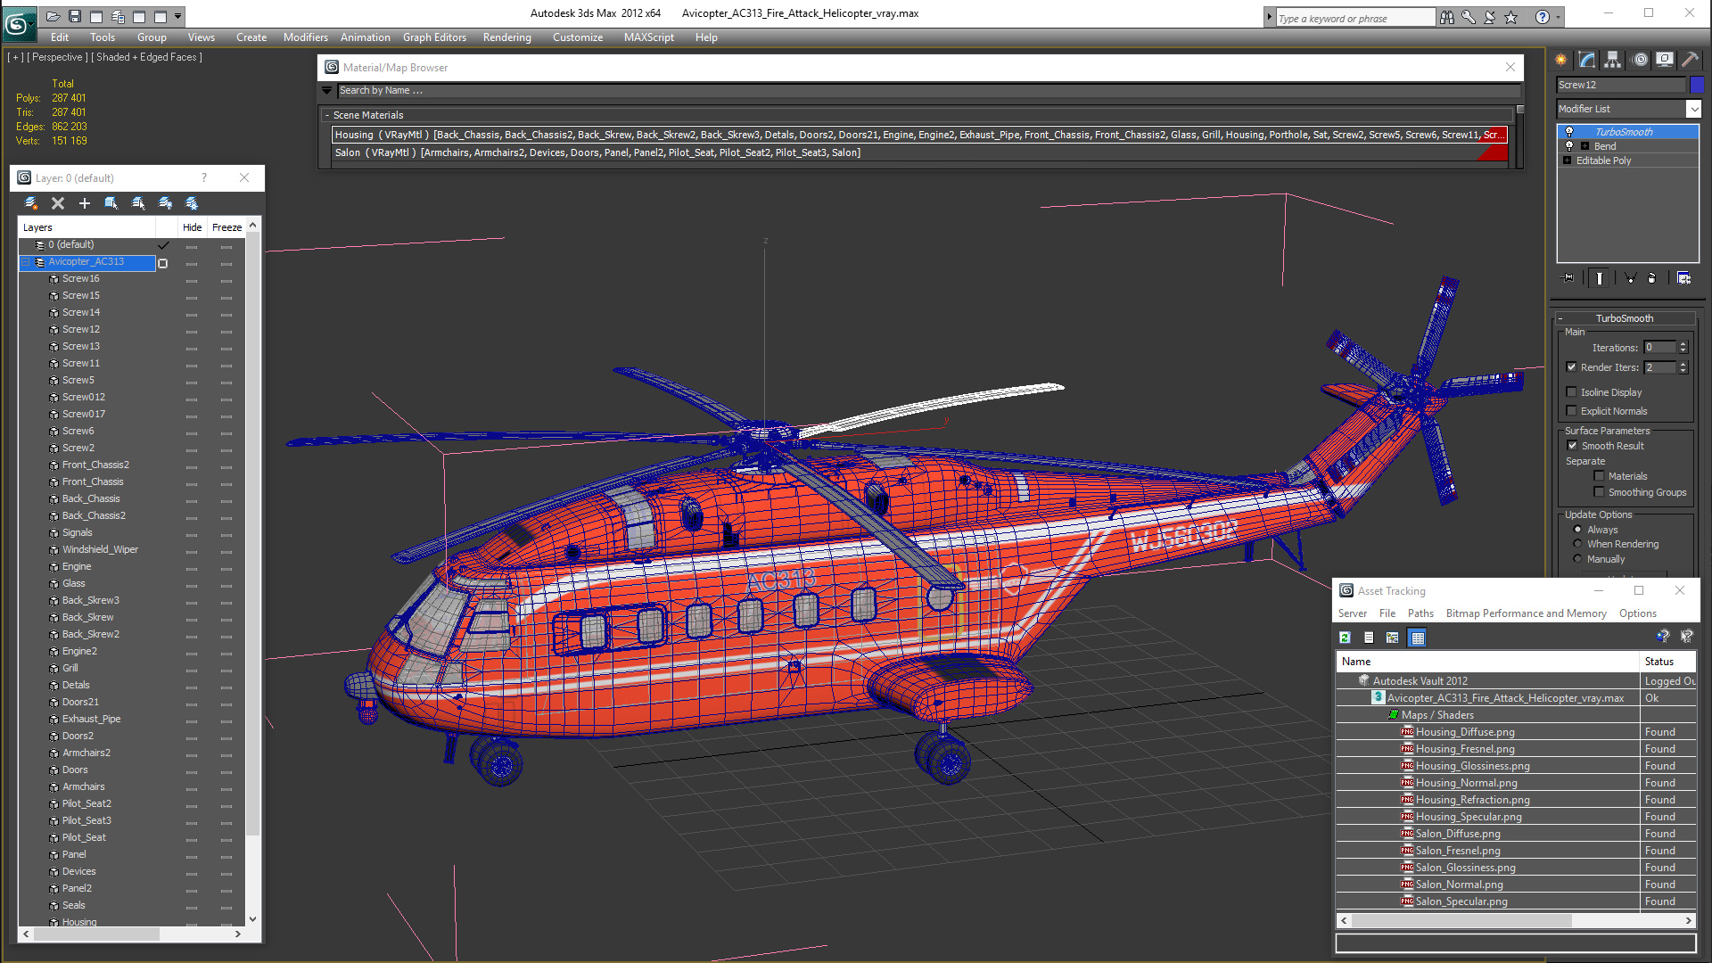This screenshot has height=963, width=1712.
Task: Open the Hierarchy command panel tab
Action: click(x=1613, y=60)
